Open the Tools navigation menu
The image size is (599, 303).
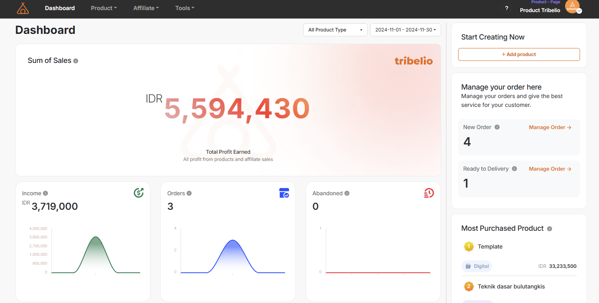pos(185,8)
